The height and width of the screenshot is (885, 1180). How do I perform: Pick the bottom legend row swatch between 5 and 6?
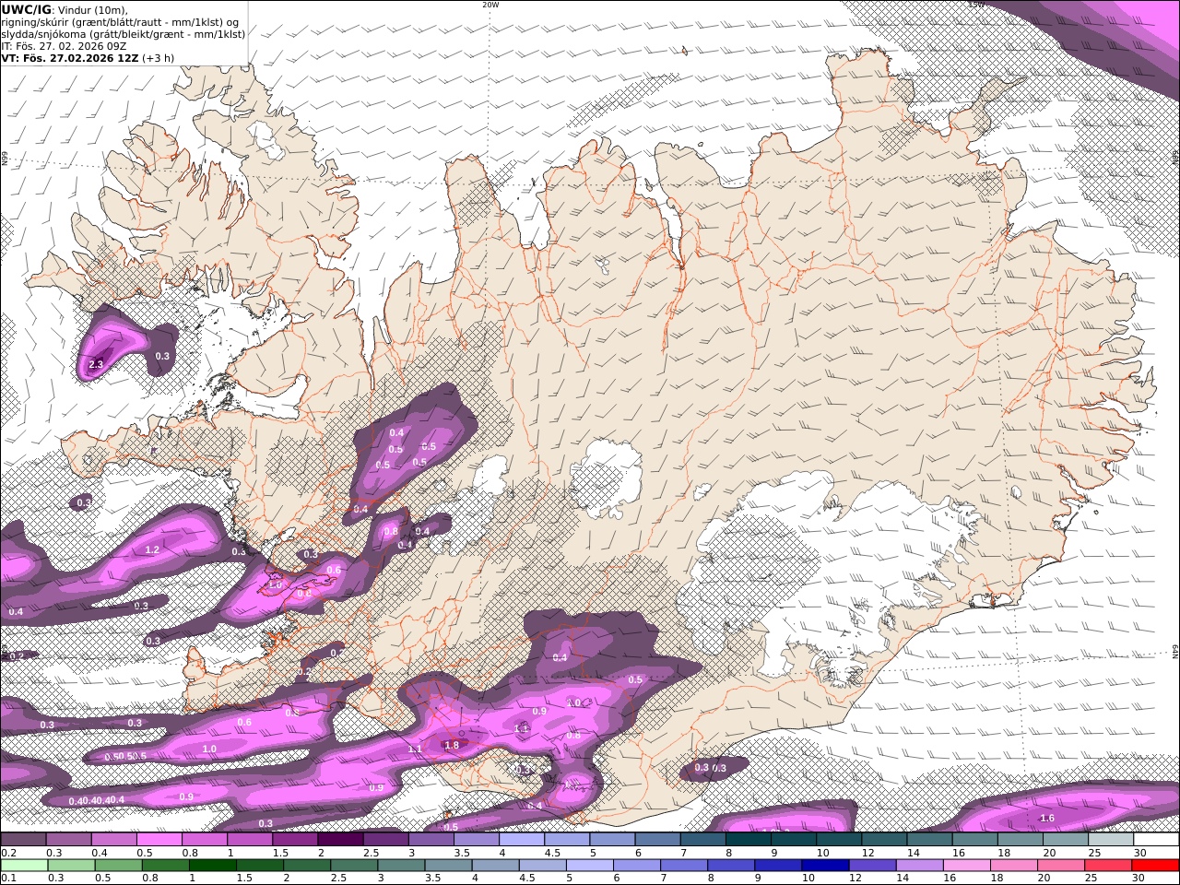point(590,866)
